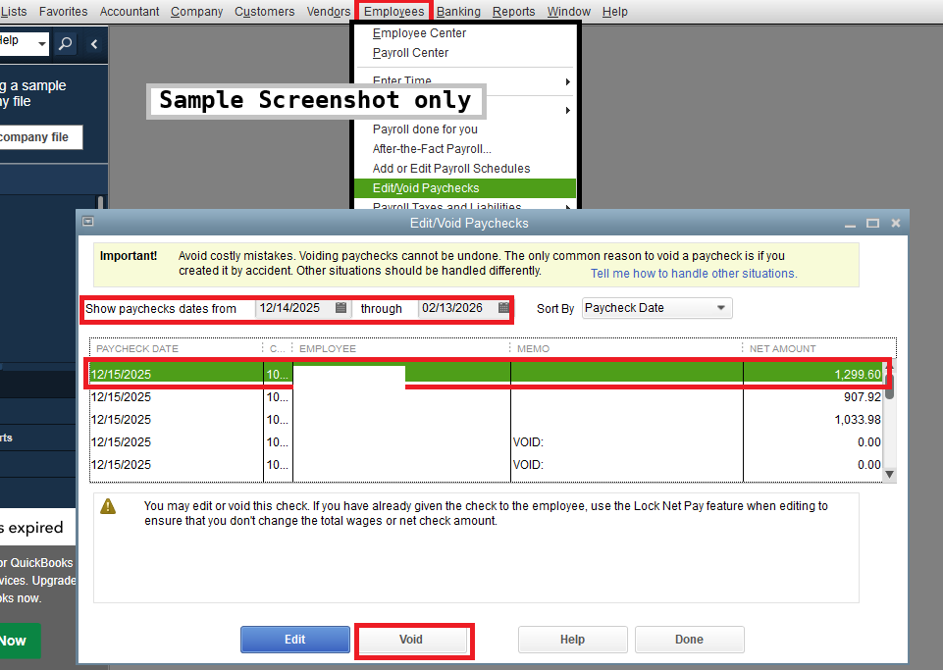Open the Window menu
Screen dimensions: 943x670
click(568, 12)
